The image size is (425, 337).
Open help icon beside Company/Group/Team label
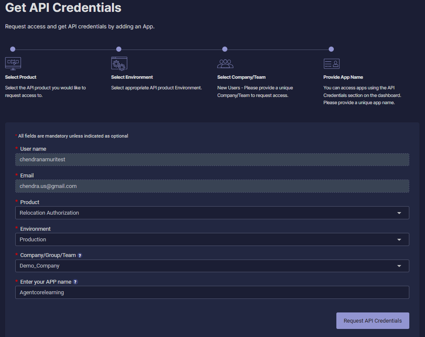click(80, 255)
